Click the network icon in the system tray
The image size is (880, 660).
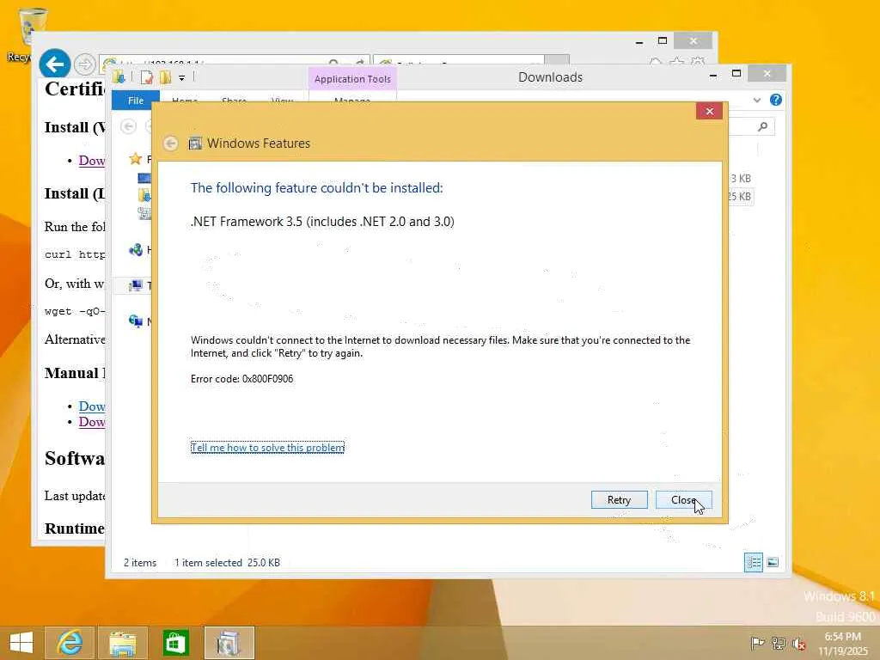click(x=778, y=643)
